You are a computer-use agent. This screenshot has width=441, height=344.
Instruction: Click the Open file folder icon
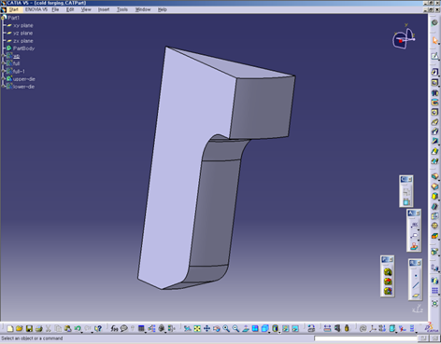tap(20, 328)
